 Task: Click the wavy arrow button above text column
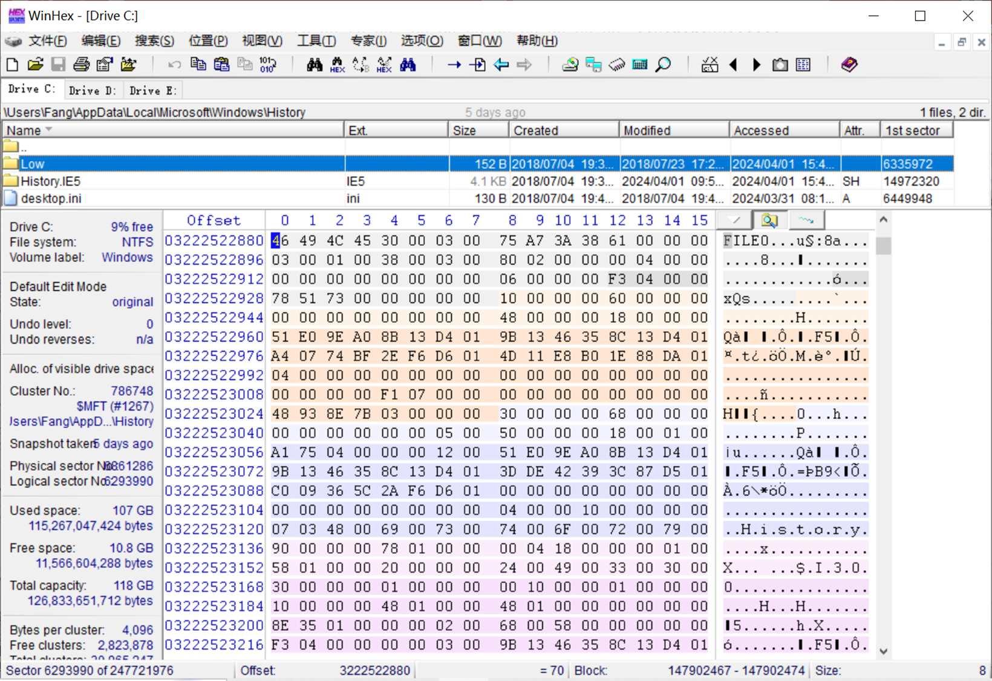click(806, 220)
